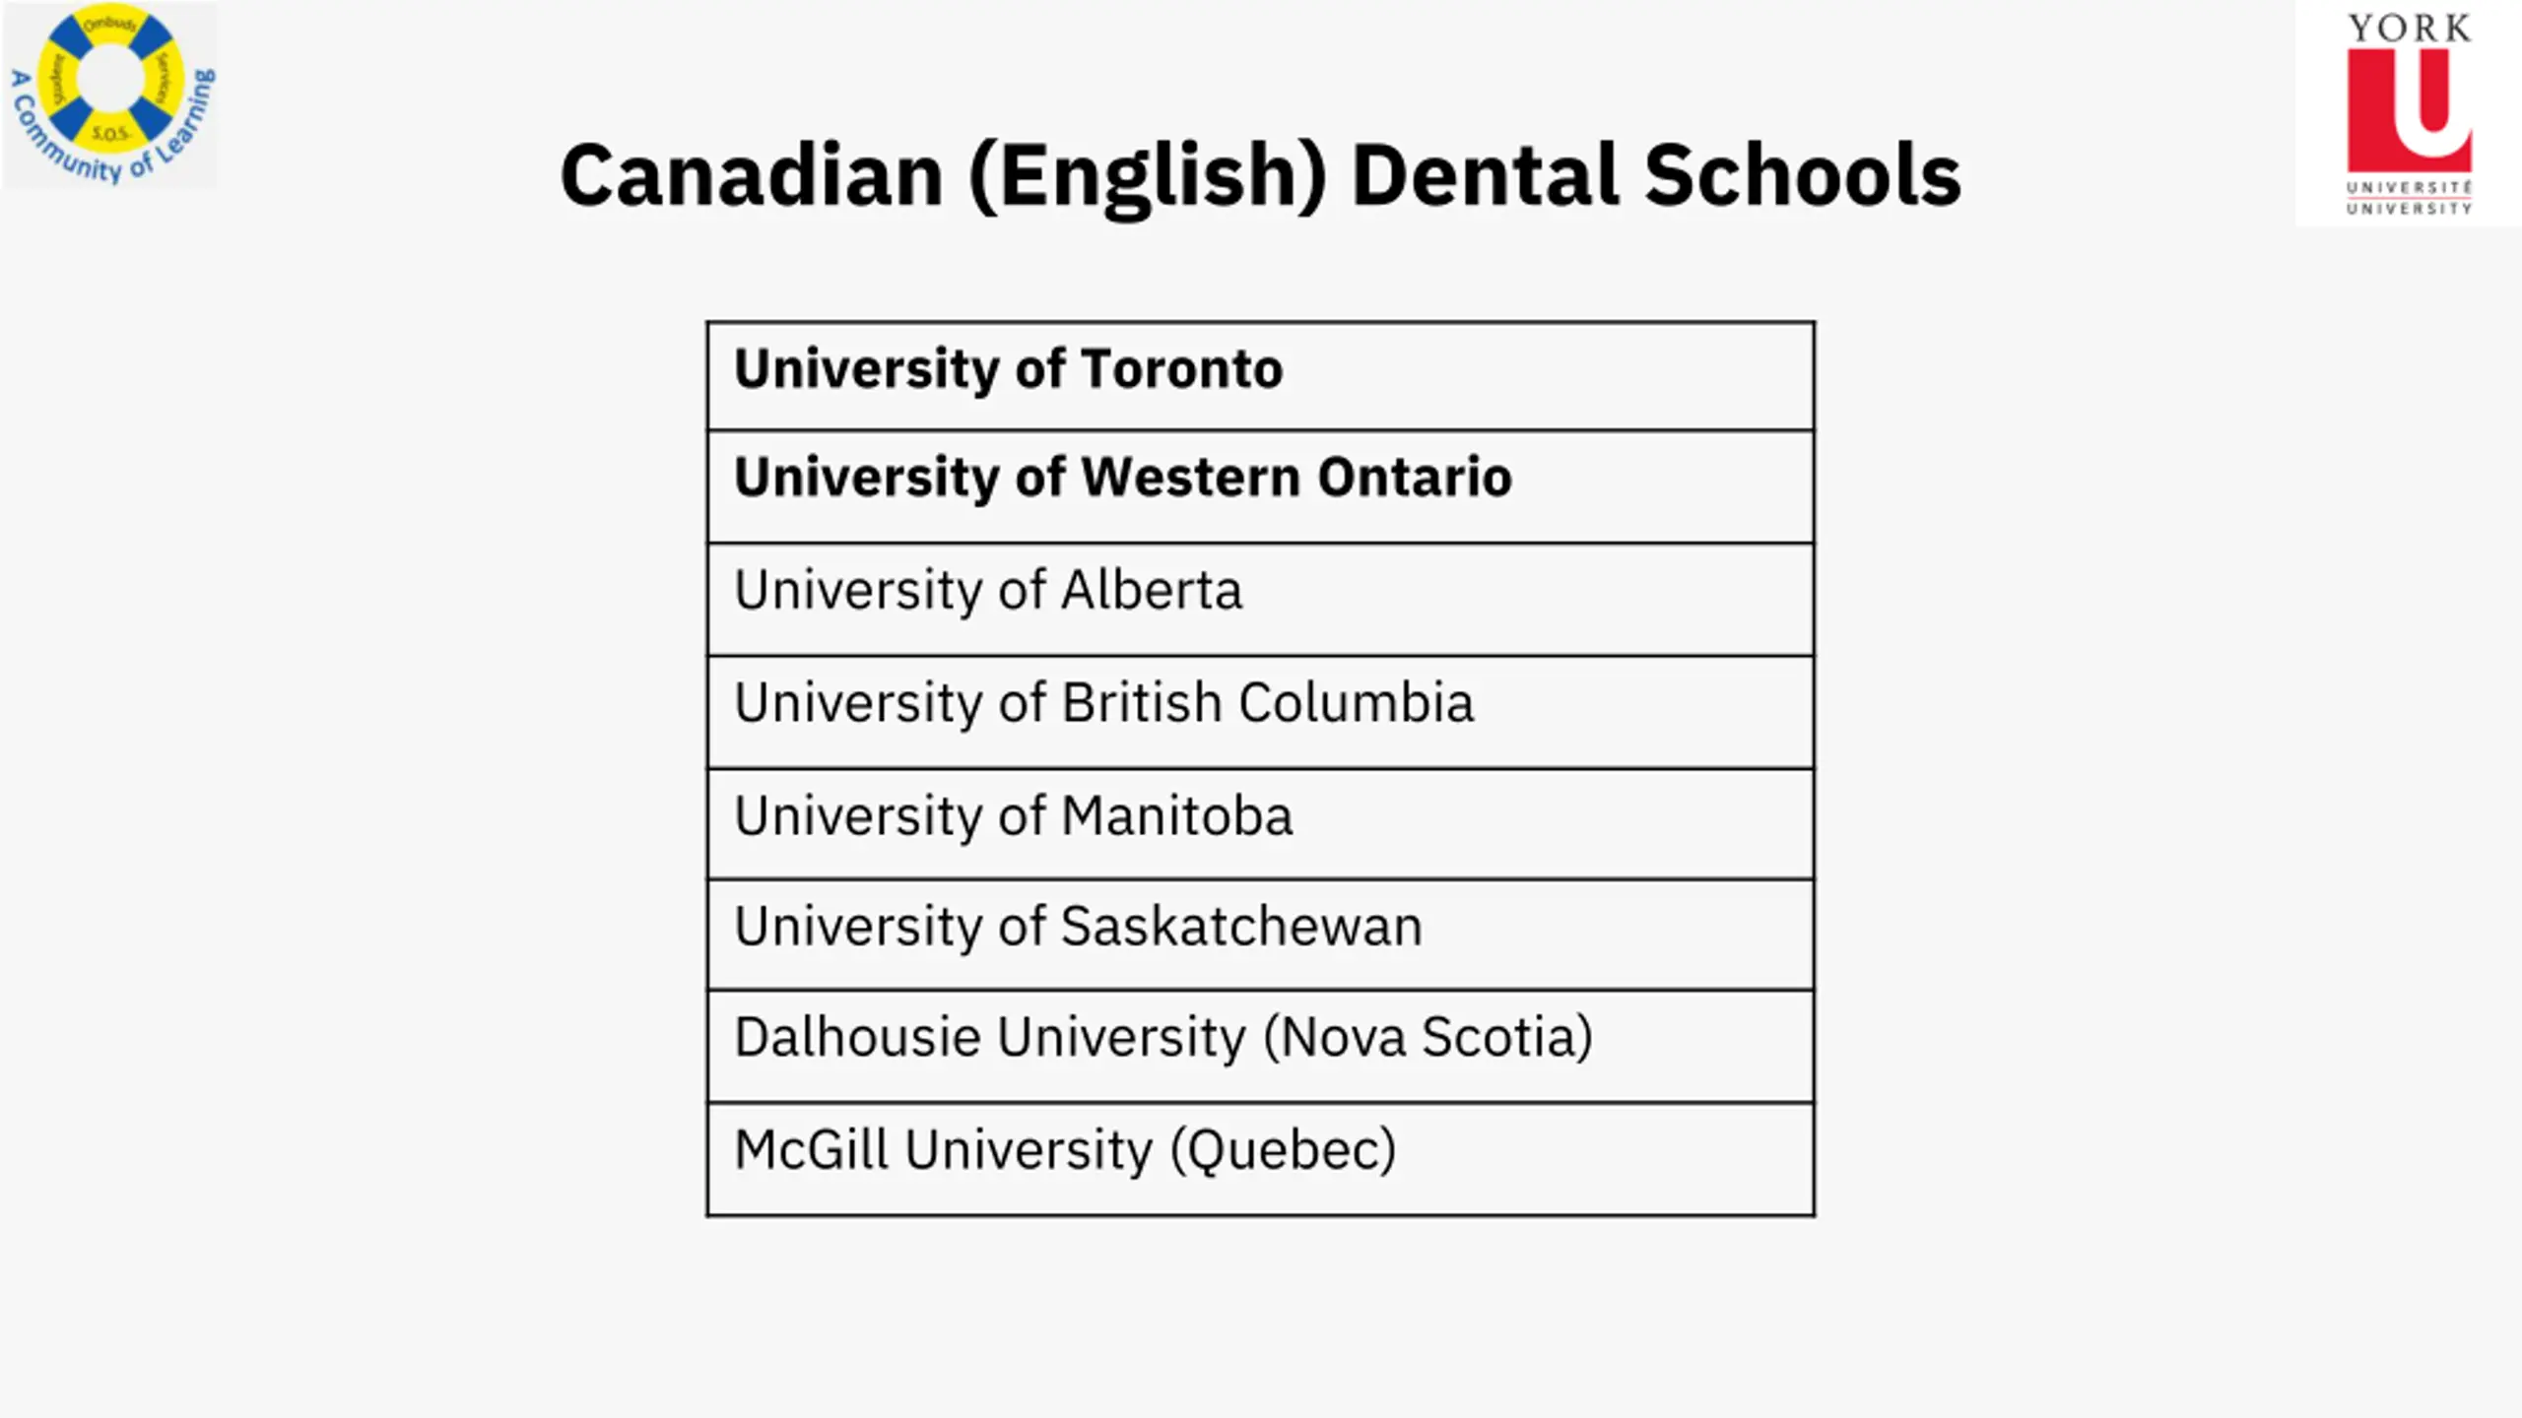Click the SOS lifebuoy logo

coord(110,95)
